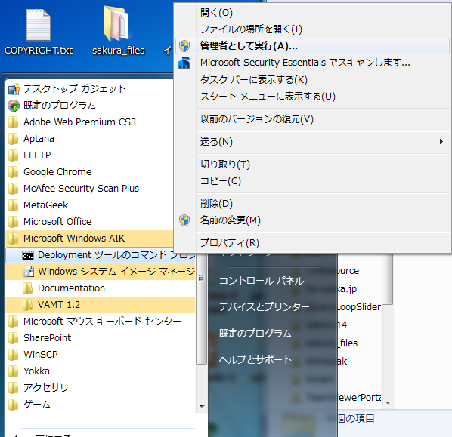Screen dimensions: 452x437
Task: Expand the Adobe Web Premium CS3 label
Action: coord(79,122)
